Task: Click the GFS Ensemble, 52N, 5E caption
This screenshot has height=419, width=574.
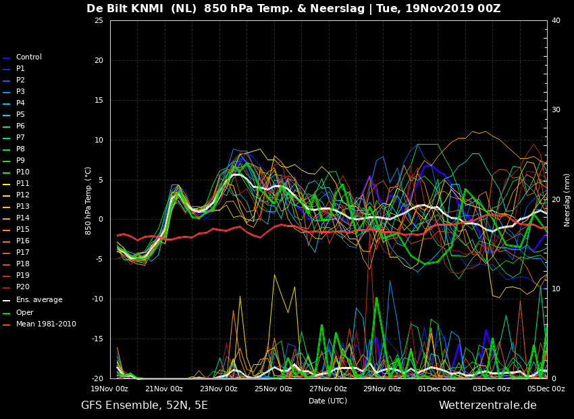Action: pos(145,405)
